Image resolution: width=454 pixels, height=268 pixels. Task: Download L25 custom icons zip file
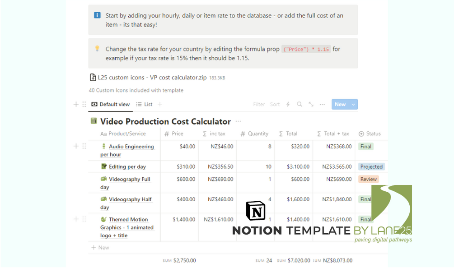[x=152, y=78]
